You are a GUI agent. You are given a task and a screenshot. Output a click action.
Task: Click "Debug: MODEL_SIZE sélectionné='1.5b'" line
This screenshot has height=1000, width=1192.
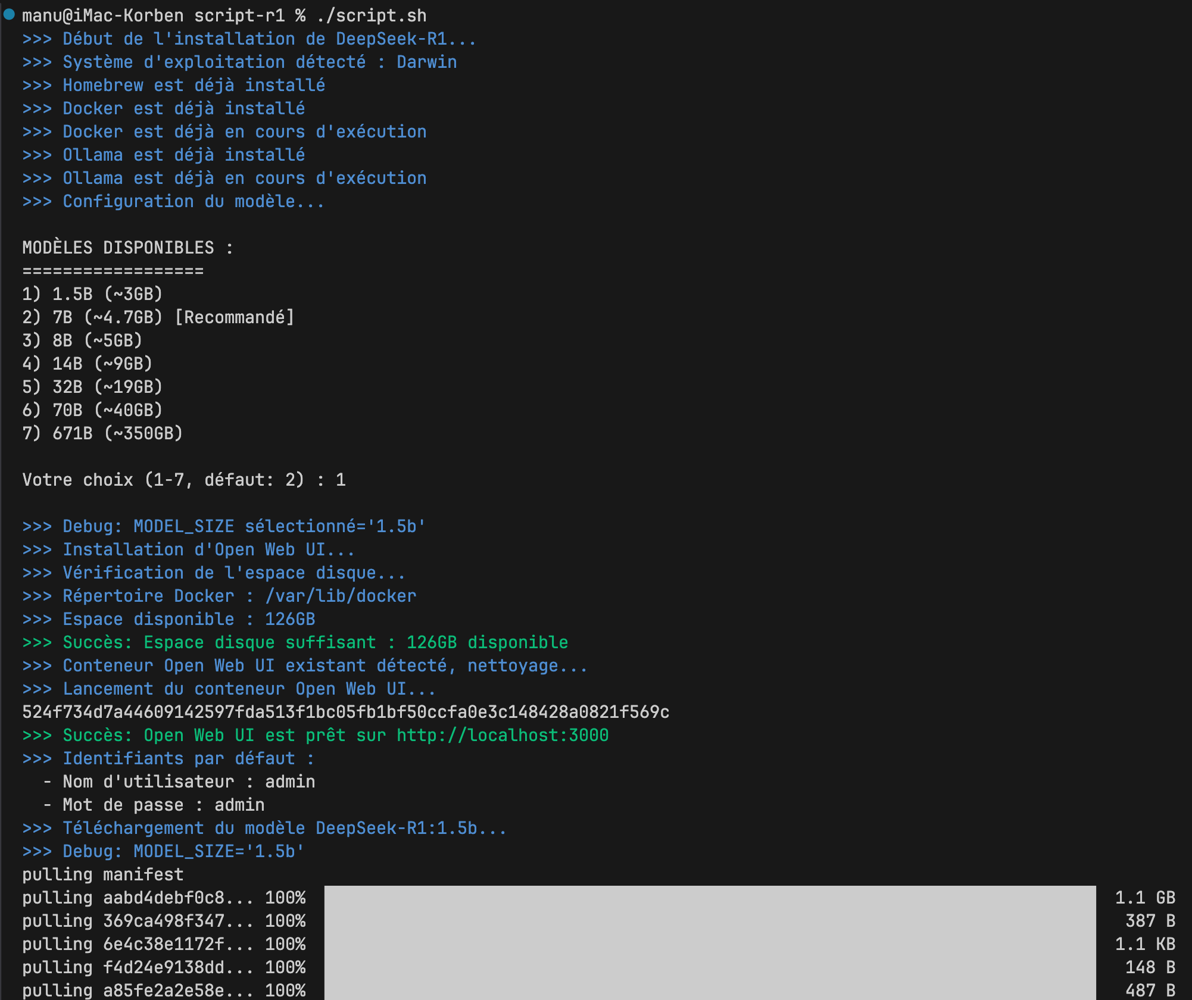(x=224, y=526)
